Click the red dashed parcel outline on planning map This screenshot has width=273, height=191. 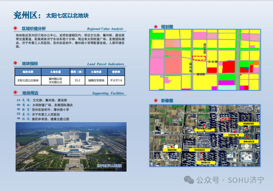click(199, 58)
